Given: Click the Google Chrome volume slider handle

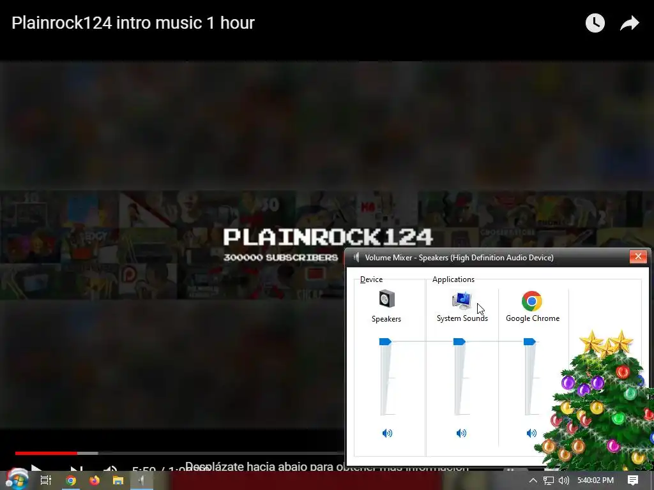Looking at the screenshot, I should tap(529, 342).
